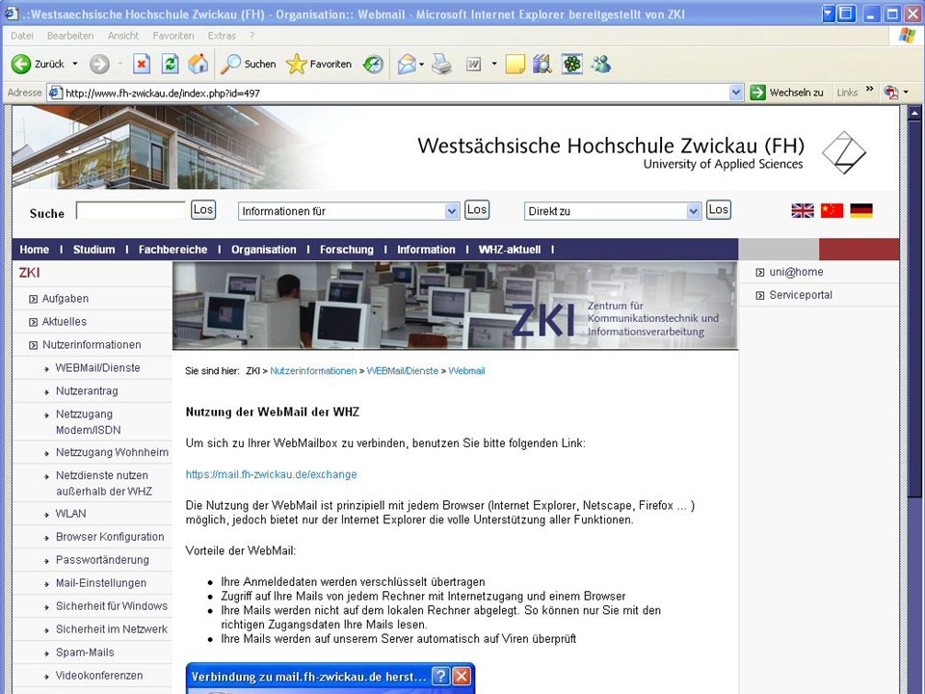Open the Adobe PDF icon dropdown arrow
925x694 pixels.
tap(906, 93)
